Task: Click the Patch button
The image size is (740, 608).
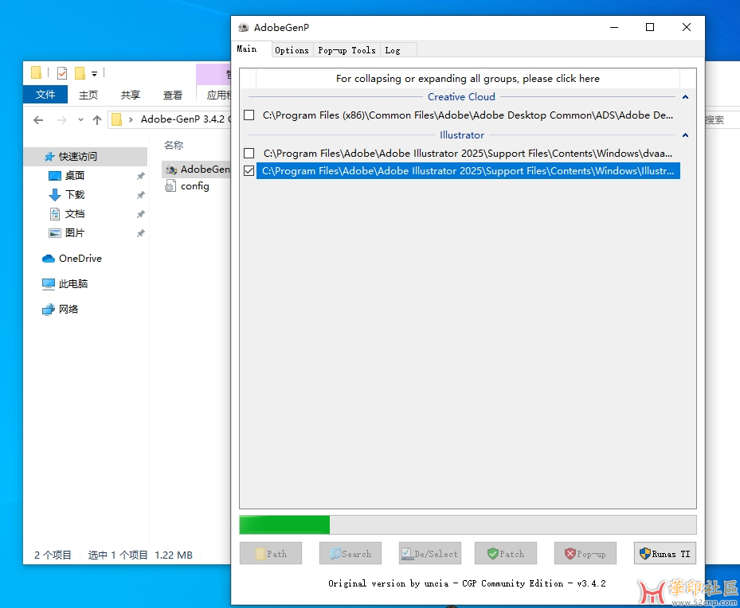Action: 506,554
